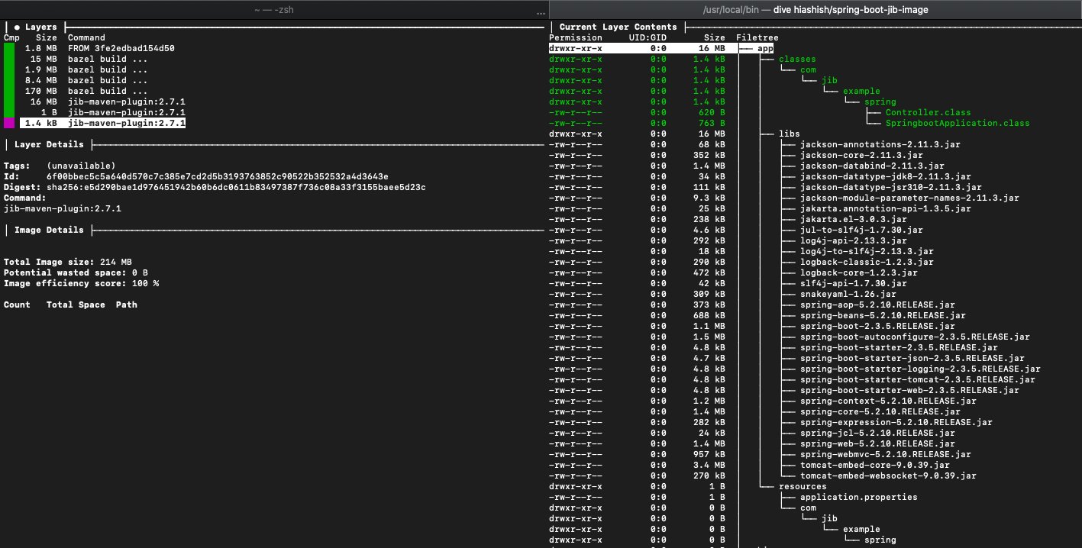Click the Total Image size 214 MB line

pos(68,262)
